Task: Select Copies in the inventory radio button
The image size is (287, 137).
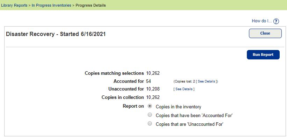Action: point(150,106)
